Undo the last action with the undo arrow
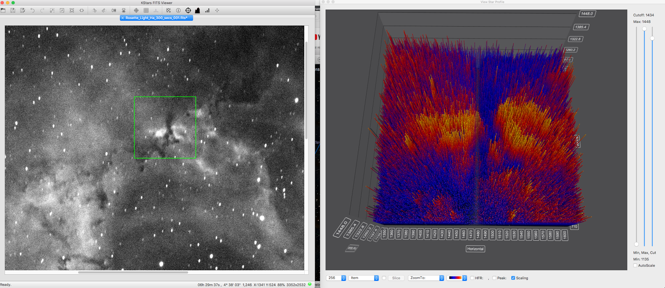This screenshot has width=665, height=288. [x=32, y=10]
